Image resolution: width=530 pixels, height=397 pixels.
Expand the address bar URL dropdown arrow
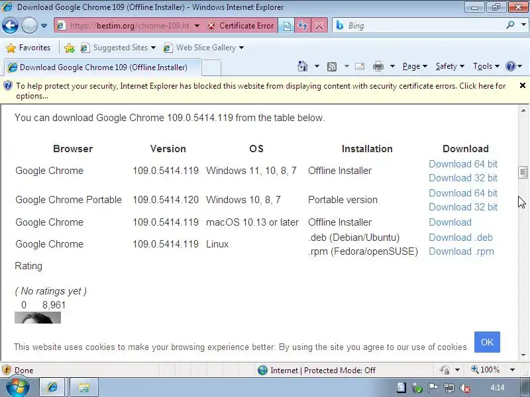[x=197, y=26]
